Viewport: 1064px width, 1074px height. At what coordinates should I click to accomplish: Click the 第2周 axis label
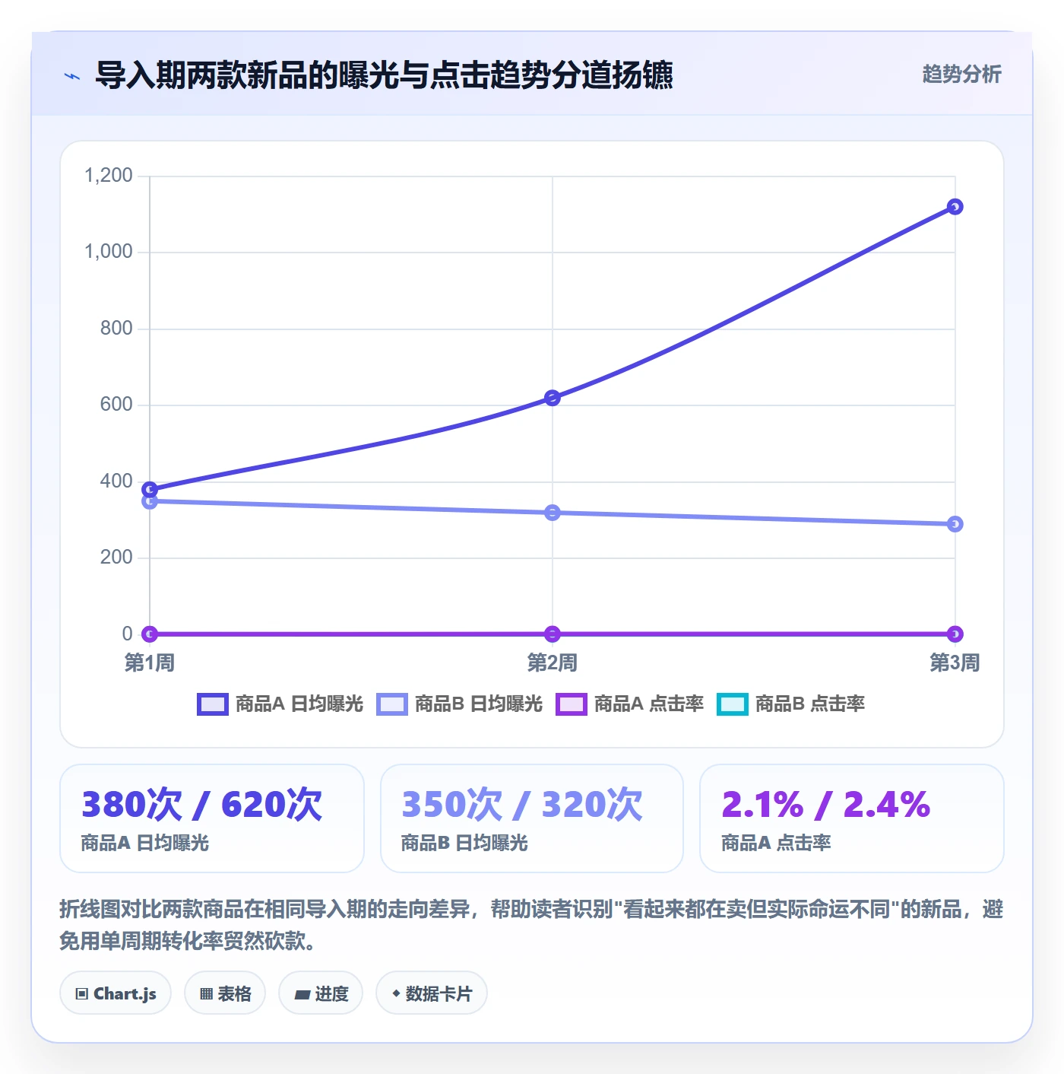point(553,663)
